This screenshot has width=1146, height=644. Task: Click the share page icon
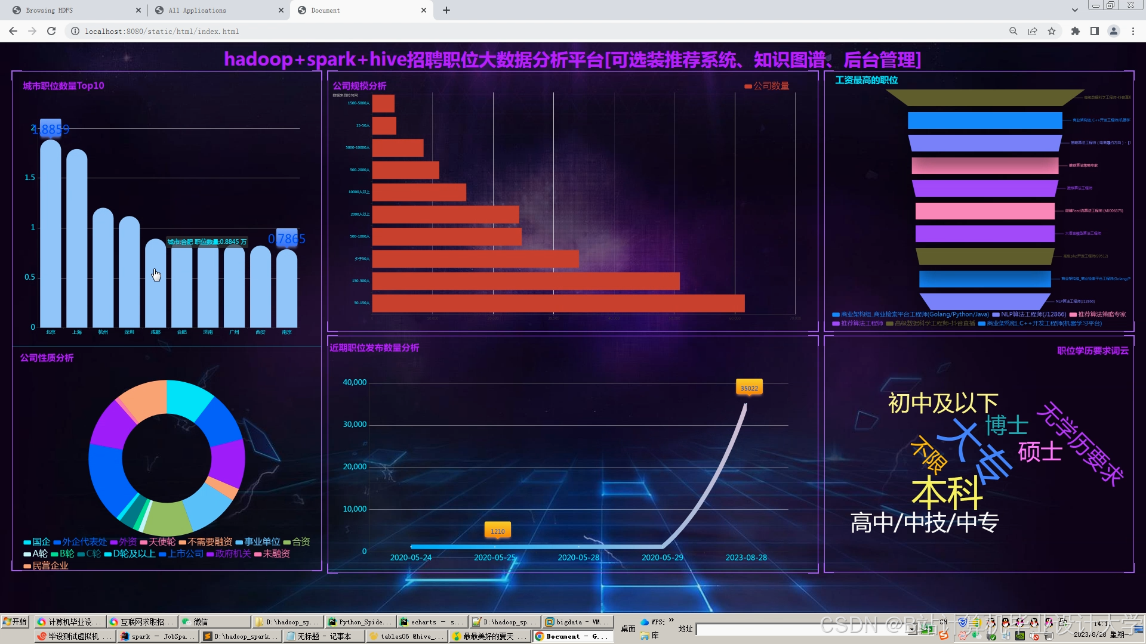(1033, 31)
